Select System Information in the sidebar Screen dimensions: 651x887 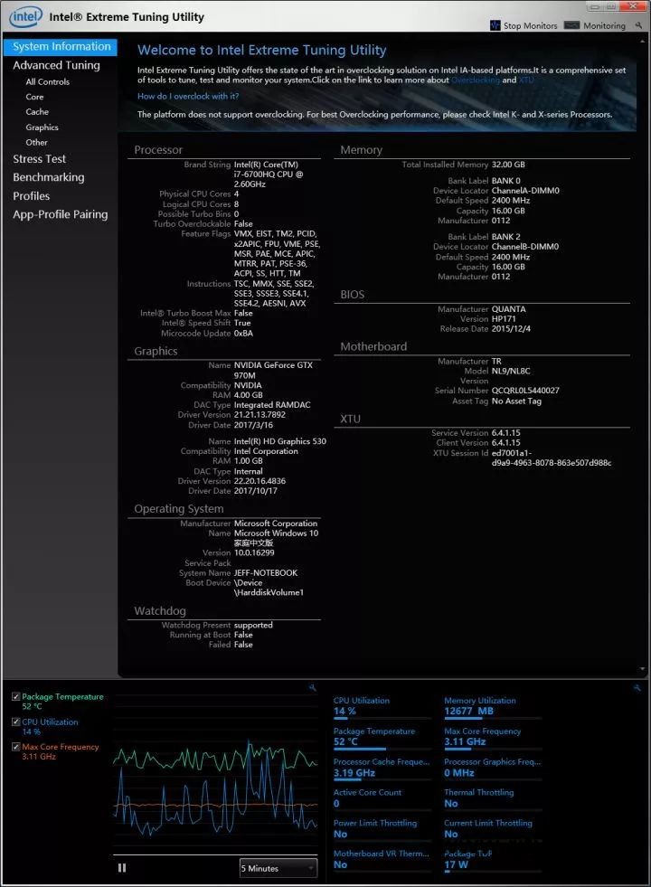[61, 46]
